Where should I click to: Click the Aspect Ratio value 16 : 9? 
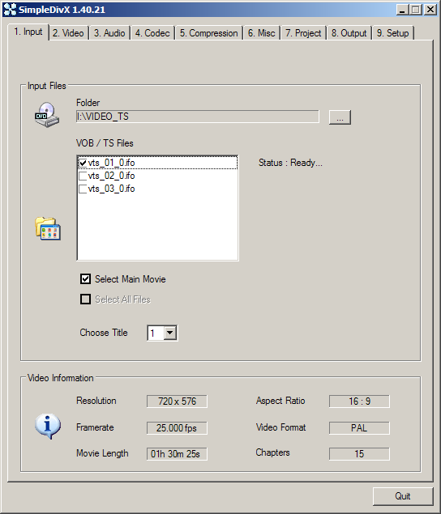click(359, 401)
